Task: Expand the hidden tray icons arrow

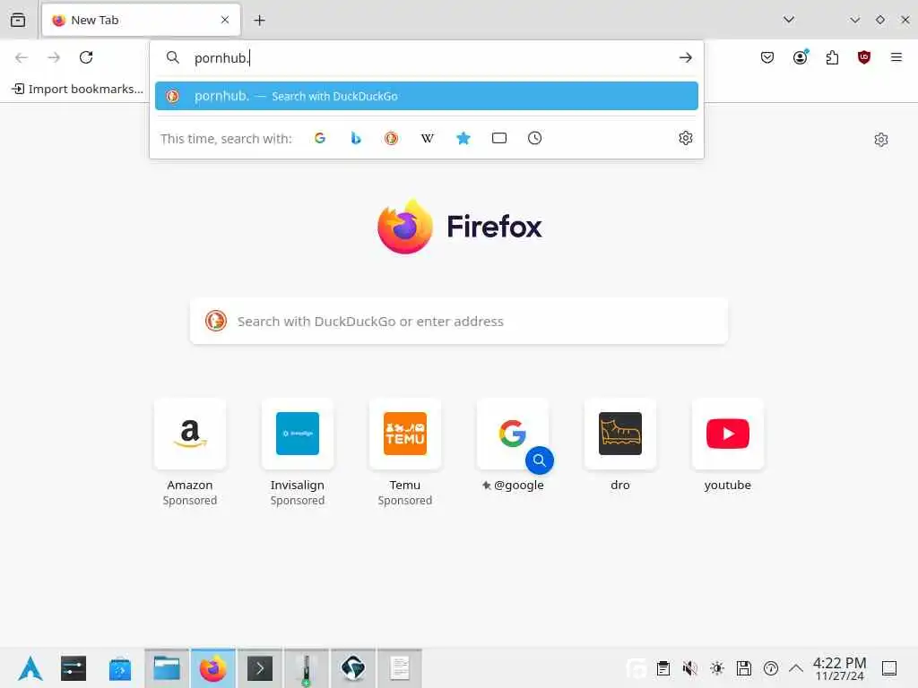Action: 796,668
